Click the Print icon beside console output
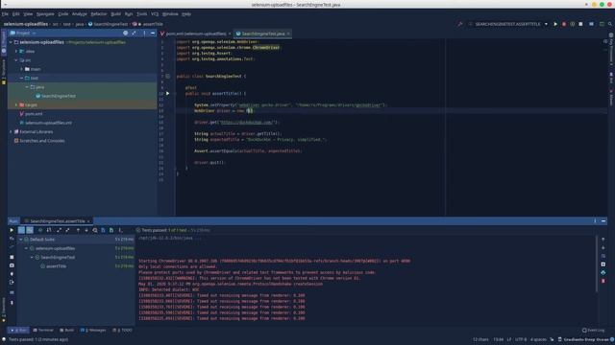Viewport: 615px width, 345px height. (x=603, y=272)
